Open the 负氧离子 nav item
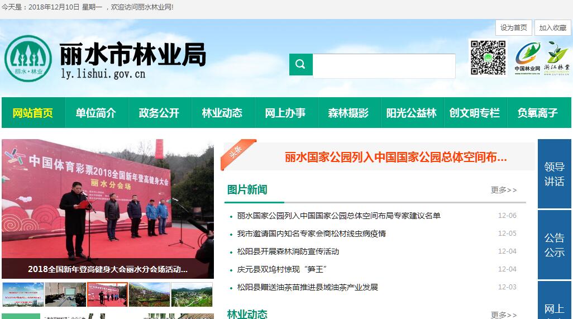This screenshot has height=319, width=573. tap(538, 113)
